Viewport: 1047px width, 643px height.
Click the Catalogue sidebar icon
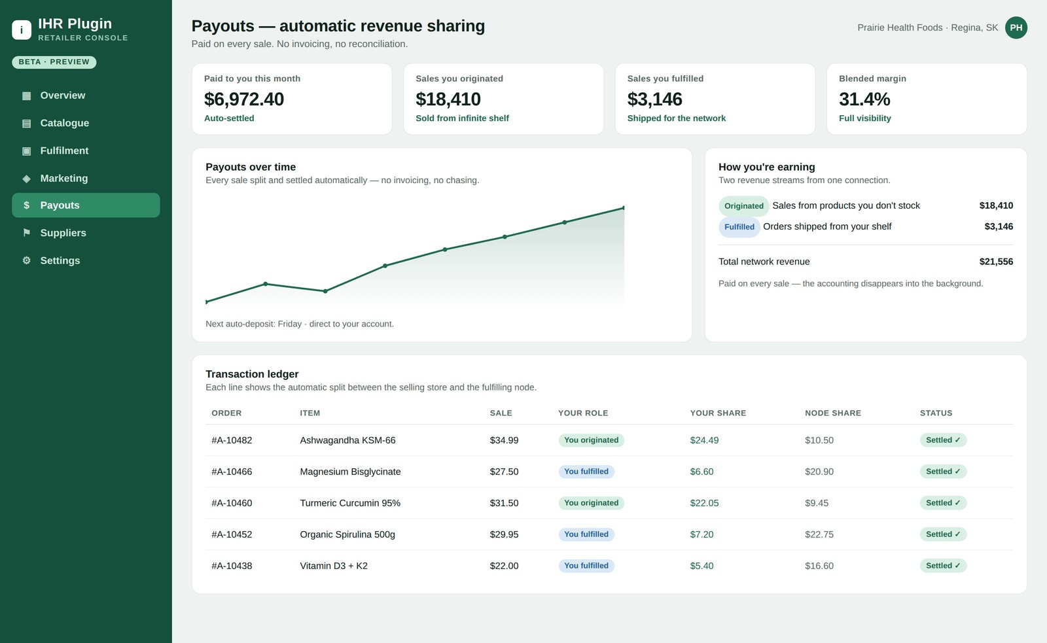coord(27,123)
